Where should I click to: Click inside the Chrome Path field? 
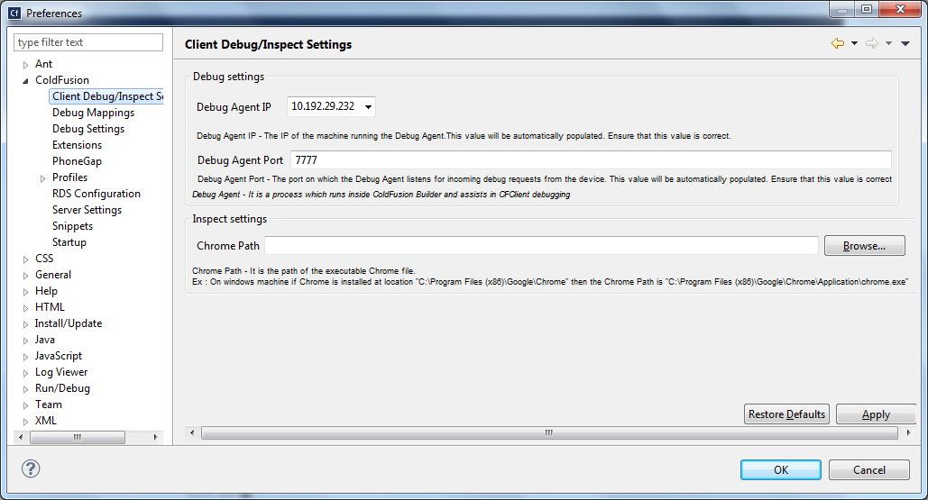click(x=541, y=245)
